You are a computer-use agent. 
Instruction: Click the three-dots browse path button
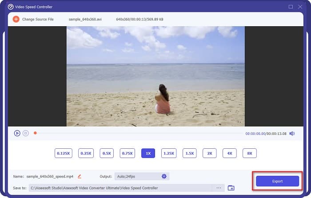pos(219,188)
